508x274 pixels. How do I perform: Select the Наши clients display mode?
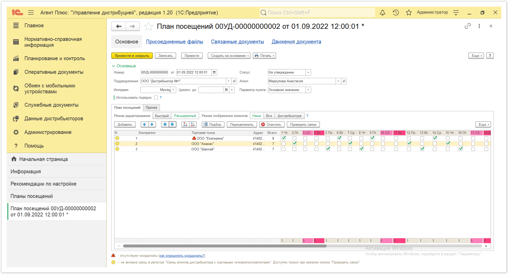[257, 116]
